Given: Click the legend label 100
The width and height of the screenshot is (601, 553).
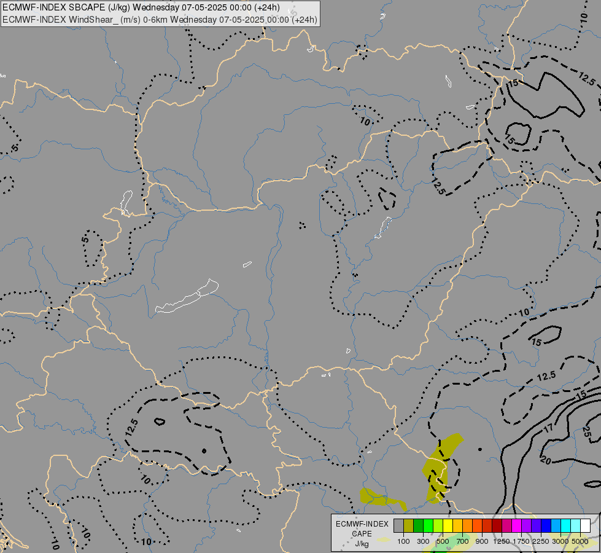Looking at the screenshot, I should click(403, 541).
